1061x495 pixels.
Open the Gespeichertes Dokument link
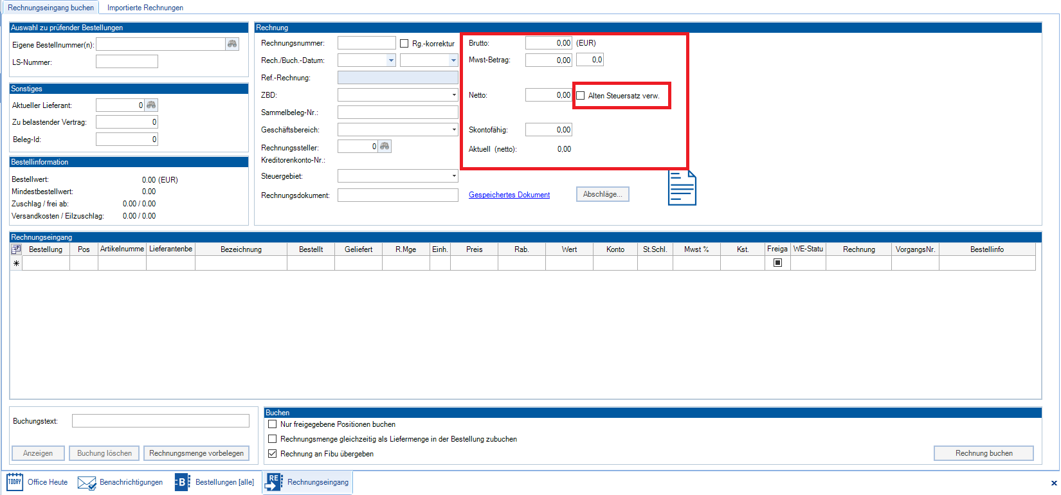coord(509,195)
